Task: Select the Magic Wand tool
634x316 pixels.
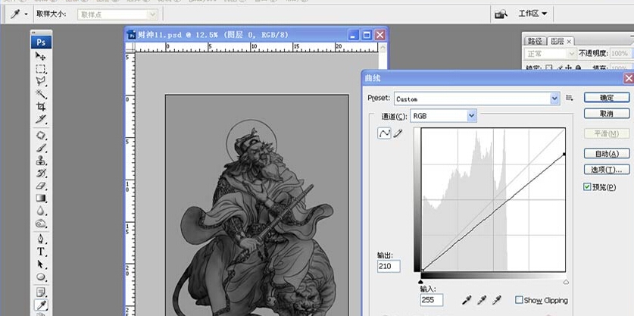Action: click(41, 94)
